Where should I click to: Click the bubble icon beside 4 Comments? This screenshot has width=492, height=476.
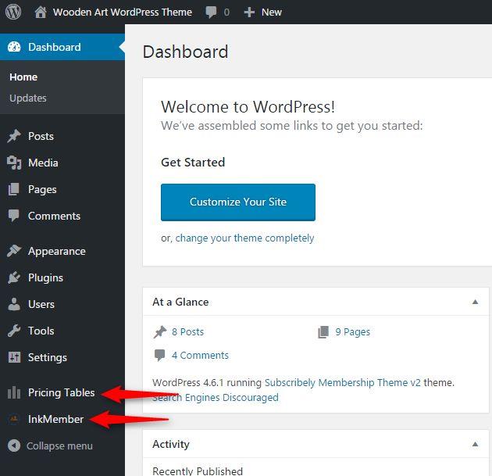(160, 356)
